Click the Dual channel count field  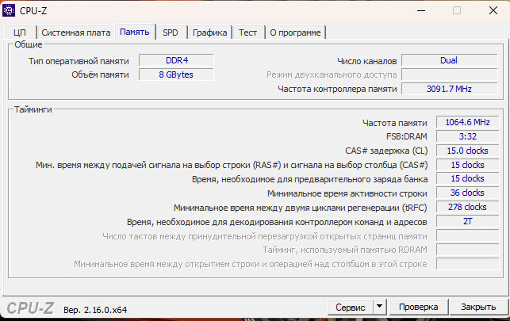point(448,60)
